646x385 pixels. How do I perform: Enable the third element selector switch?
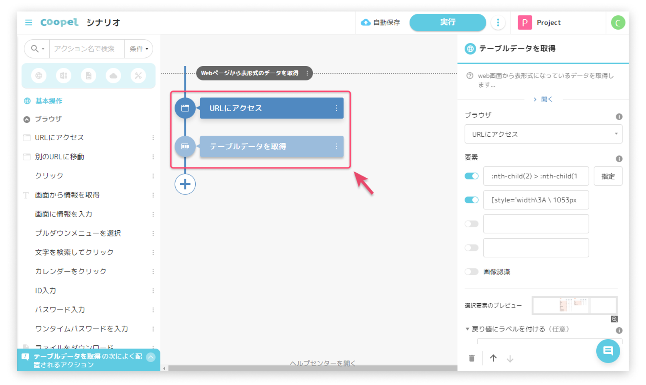(x=471, y=224)
